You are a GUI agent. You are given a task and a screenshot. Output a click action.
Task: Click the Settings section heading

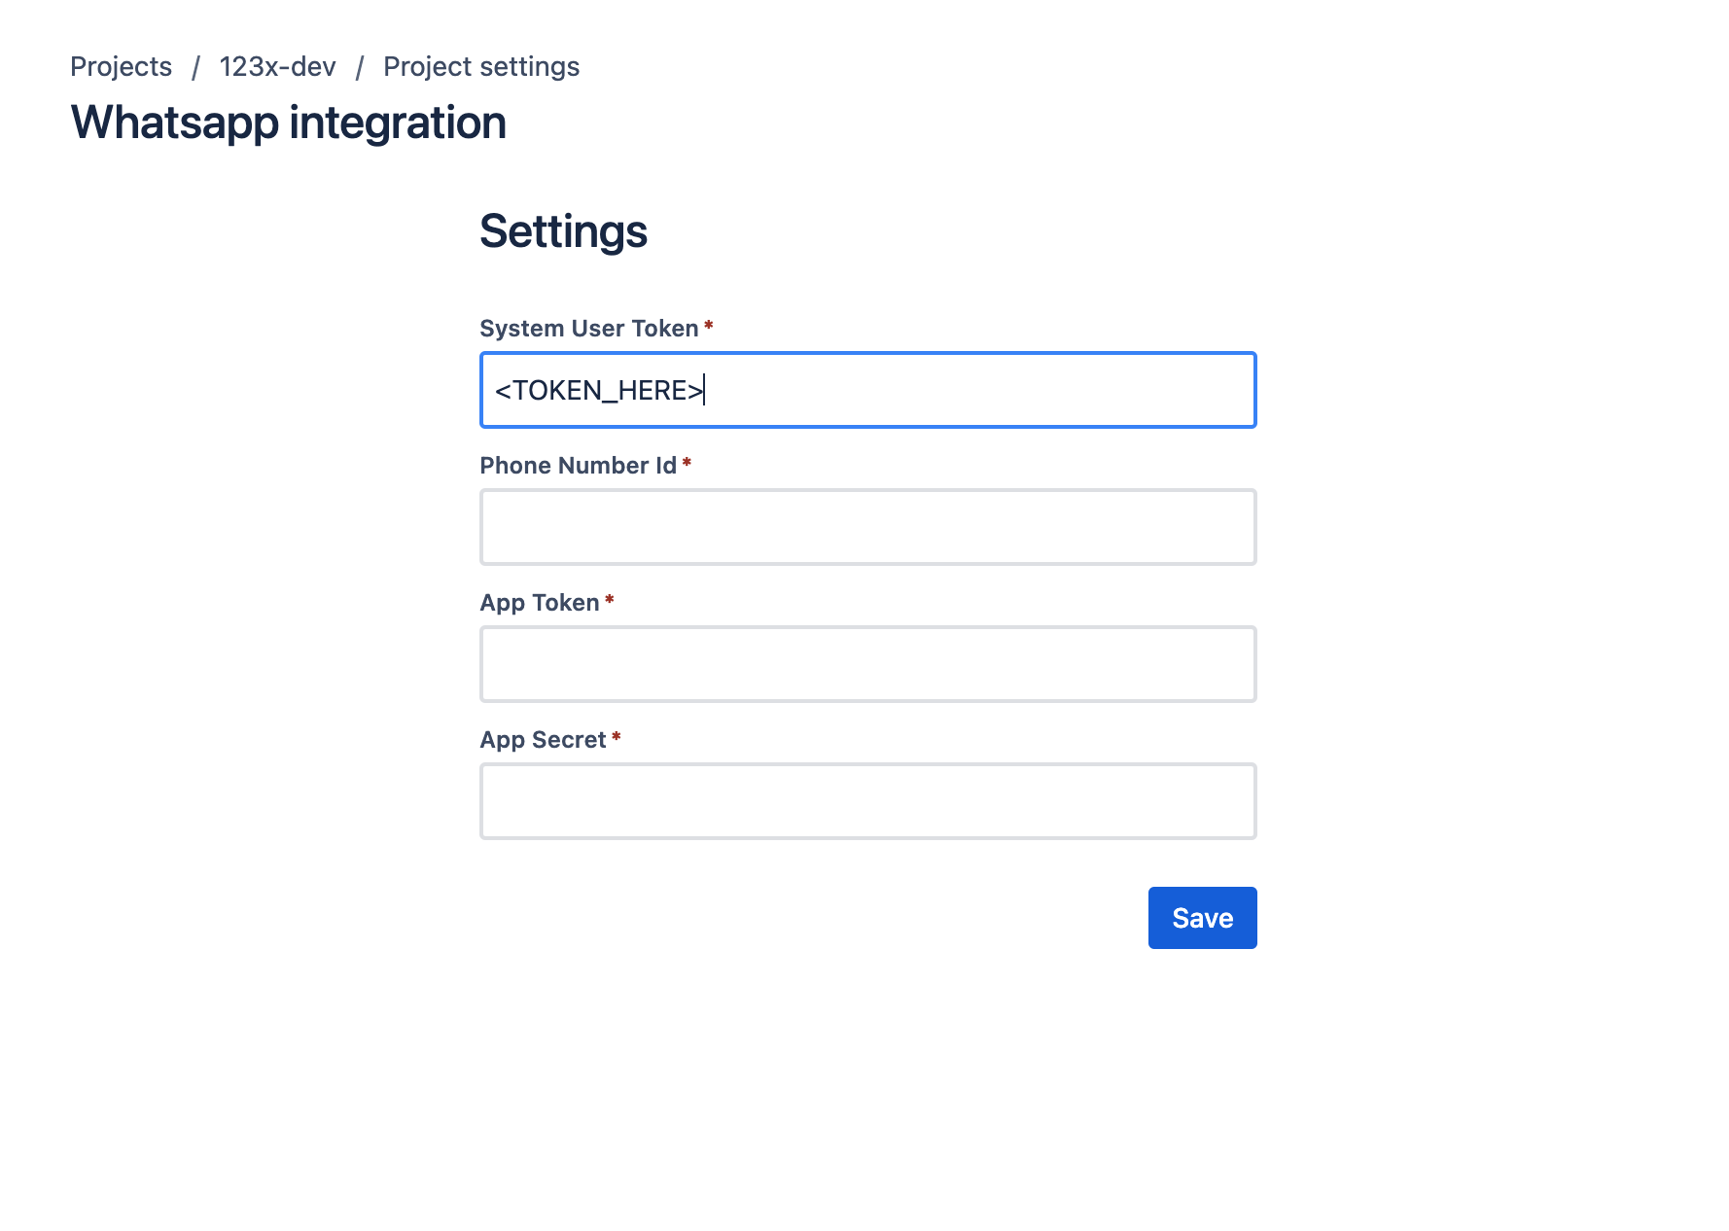pos(563,230)
